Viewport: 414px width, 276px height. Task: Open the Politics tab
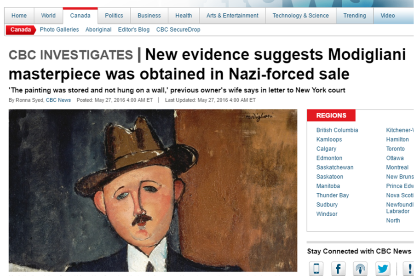point(114,16)
